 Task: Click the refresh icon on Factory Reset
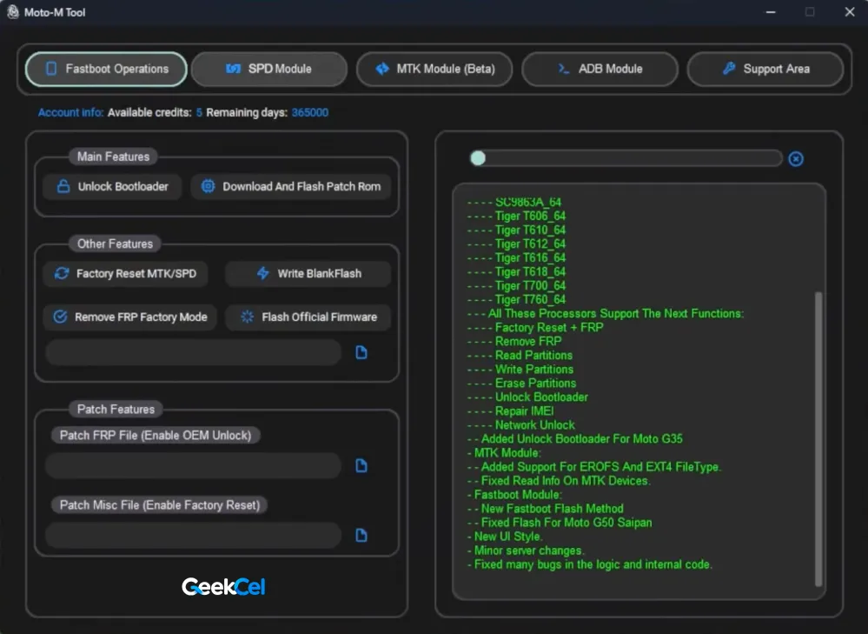[62, 273]
